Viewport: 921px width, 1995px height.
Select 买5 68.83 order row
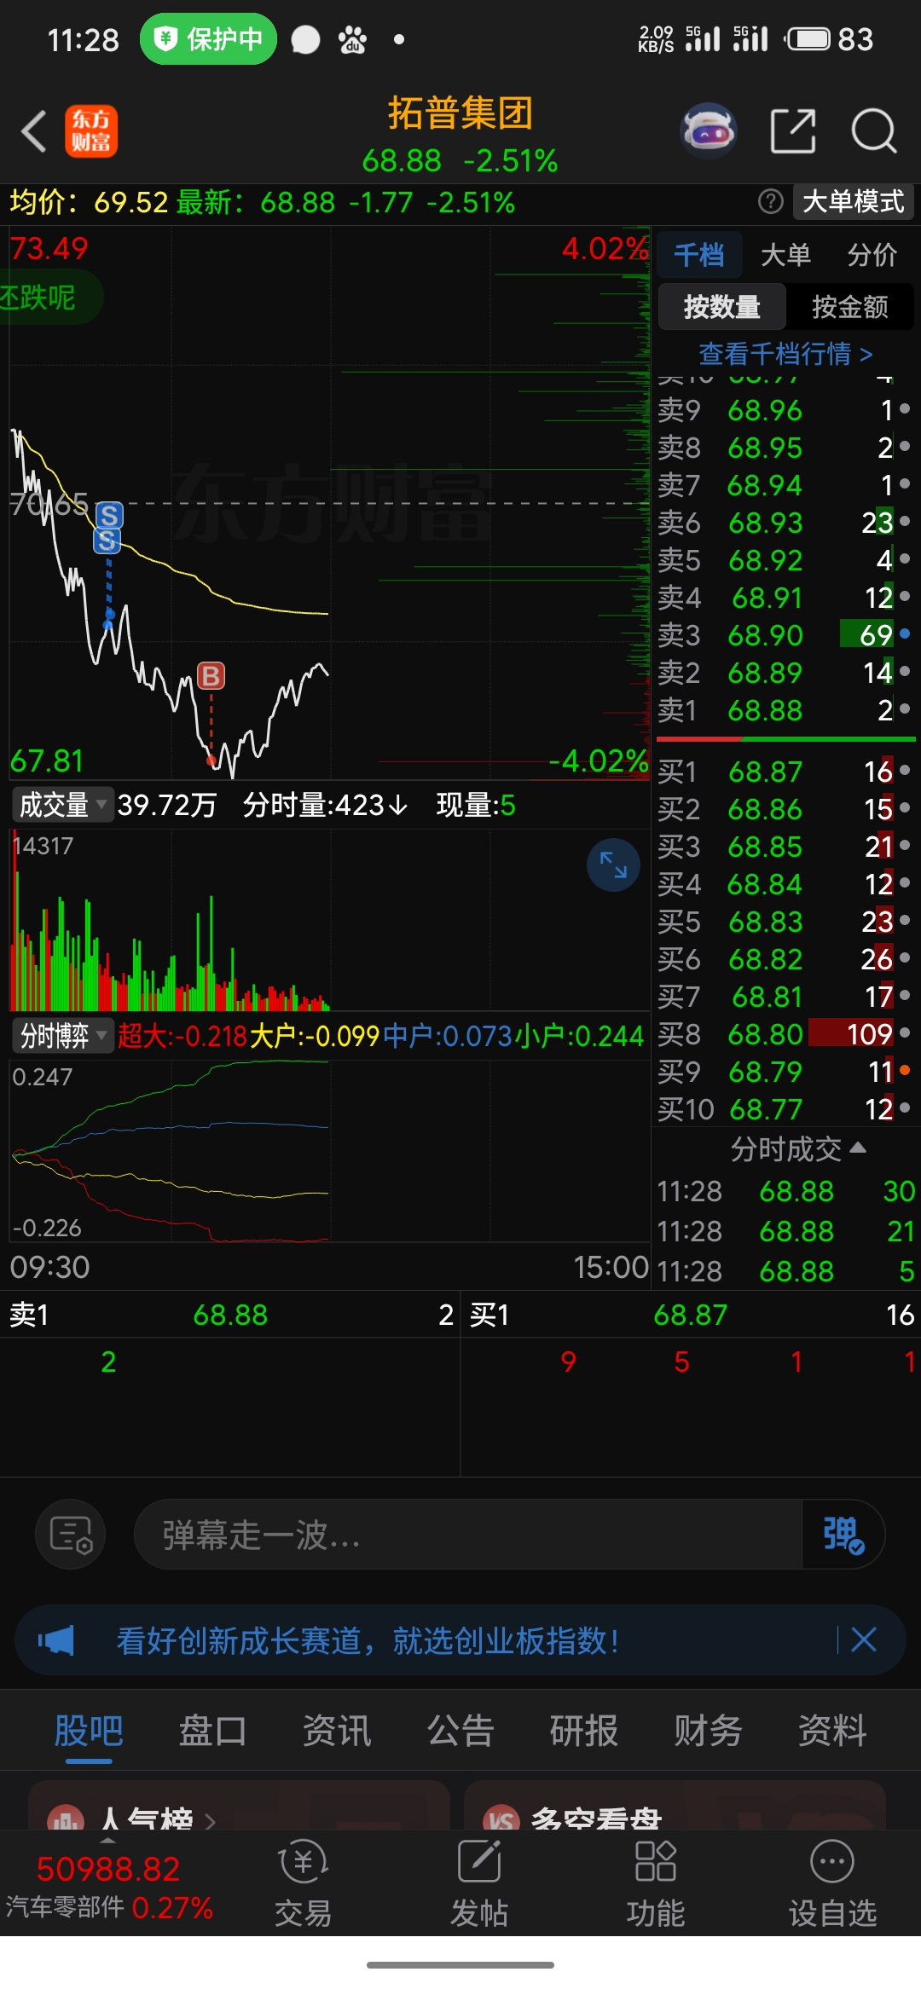[x=785, y=922]
